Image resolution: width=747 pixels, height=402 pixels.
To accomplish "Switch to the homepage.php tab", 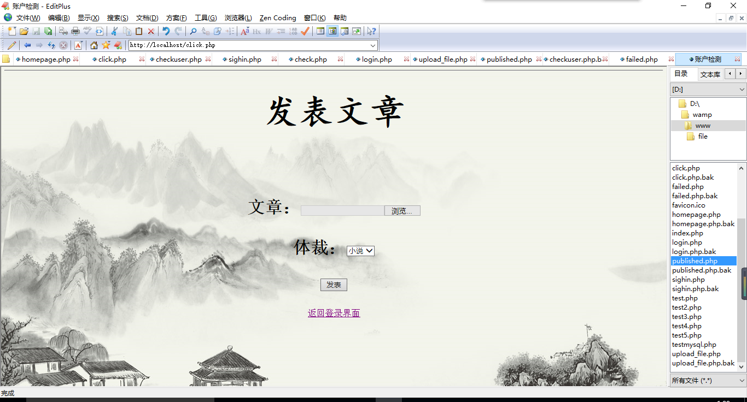I will pyautogui.click(x=46, y=60).
